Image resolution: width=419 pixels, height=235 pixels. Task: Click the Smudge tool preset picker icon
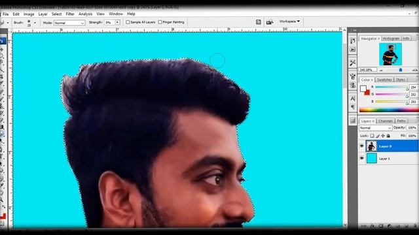click(x=2, y=23)
